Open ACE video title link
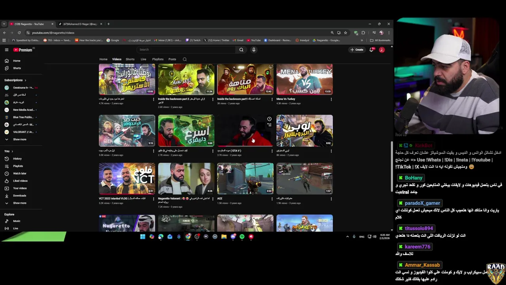 coord(220,199)
